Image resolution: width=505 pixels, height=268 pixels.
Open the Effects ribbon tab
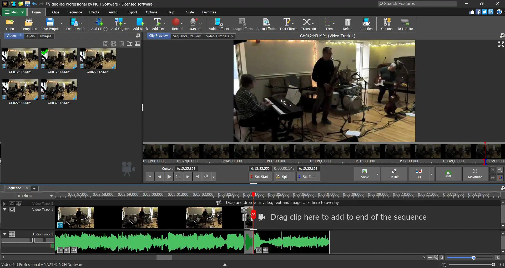point(94,12)
